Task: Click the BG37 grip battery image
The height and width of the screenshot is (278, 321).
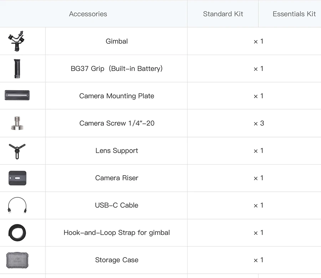Action: [x=17, y=69]
